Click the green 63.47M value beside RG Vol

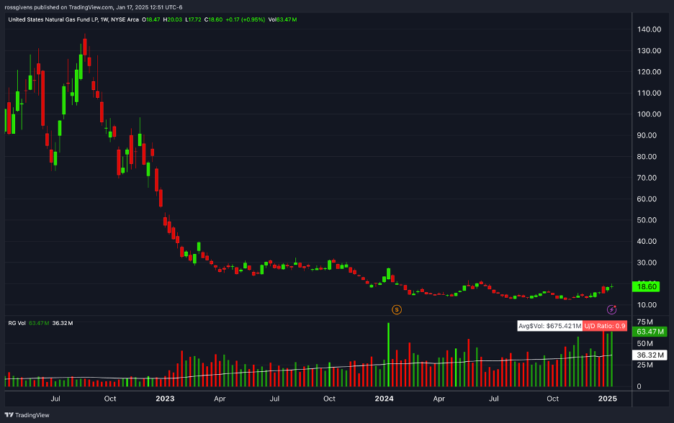(x=39, y=323)
